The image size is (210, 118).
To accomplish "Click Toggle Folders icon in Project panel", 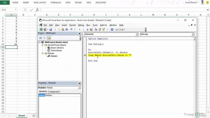I will tap(49, 38).
